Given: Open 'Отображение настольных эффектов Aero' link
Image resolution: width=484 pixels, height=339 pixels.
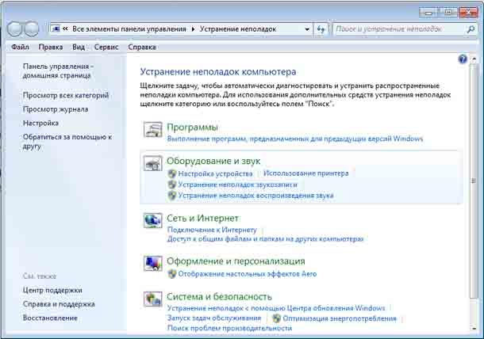Looking at the screenshot, I should click(248, 274).
